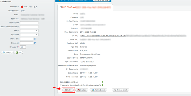Click the Tipologia DVO value ARUBA
Viewport: 191px width, 96px height.
click(x=83, y=43)
